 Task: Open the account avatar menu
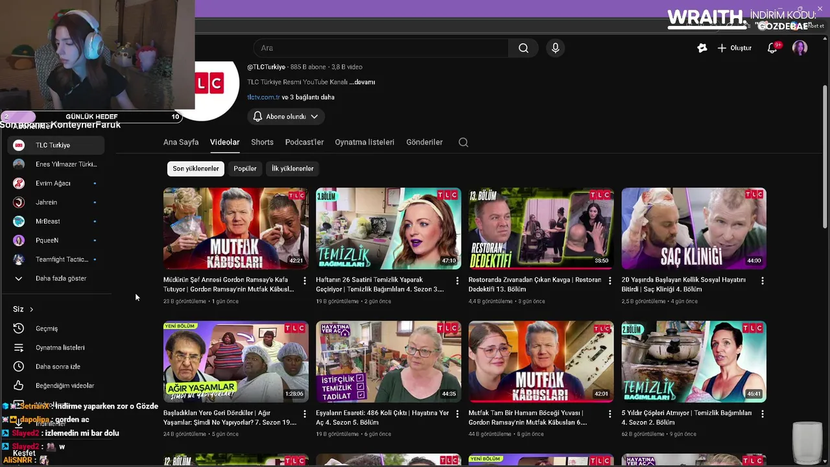[800, 48]
